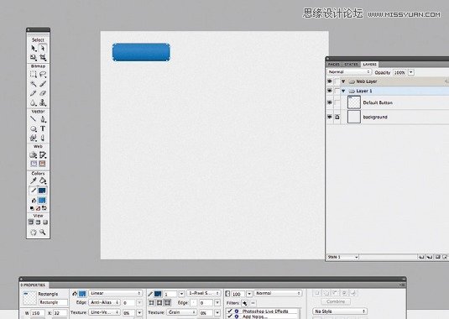Open the No Style dropdown
The width and height of the screenshot is (449, 319).
[340, 311]
